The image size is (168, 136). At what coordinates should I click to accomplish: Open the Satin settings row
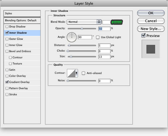[22, 70]
